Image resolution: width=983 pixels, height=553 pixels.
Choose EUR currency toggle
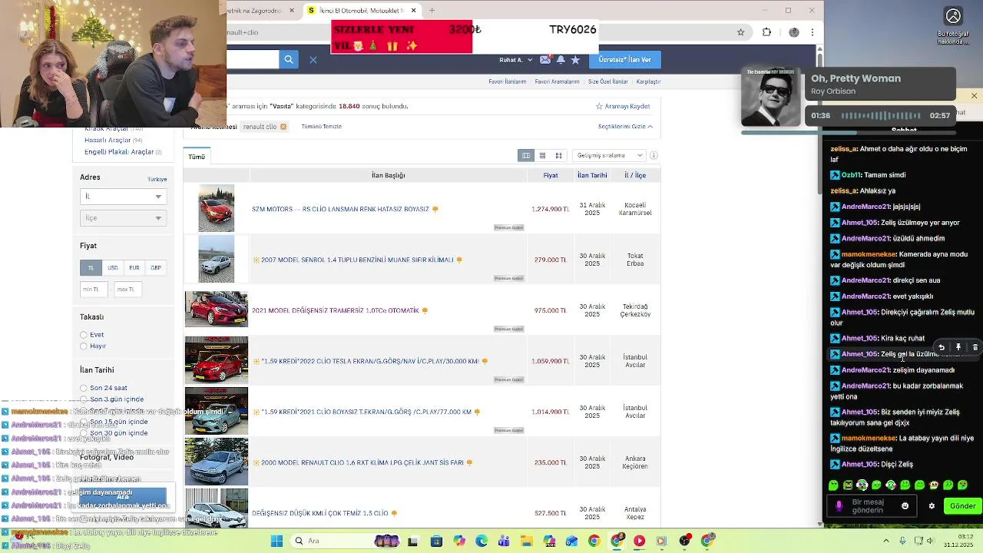pos(134,267)
